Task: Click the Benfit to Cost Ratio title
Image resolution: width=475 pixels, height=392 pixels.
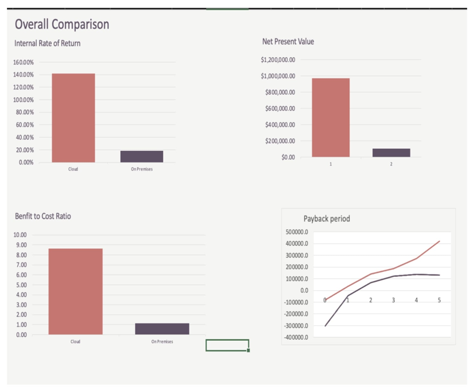Action: [43, 216]
